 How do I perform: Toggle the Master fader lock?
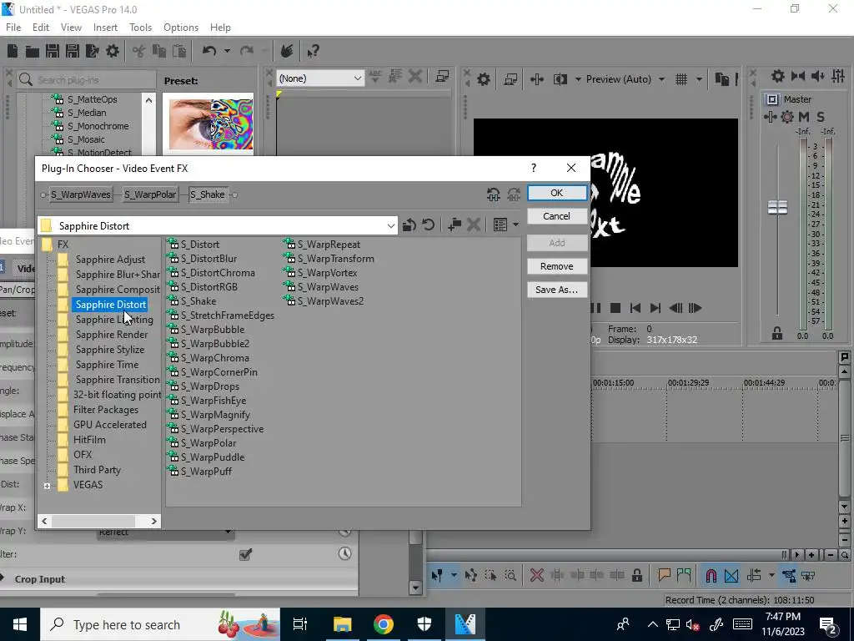pyautogui.click(x=777, y=334)
